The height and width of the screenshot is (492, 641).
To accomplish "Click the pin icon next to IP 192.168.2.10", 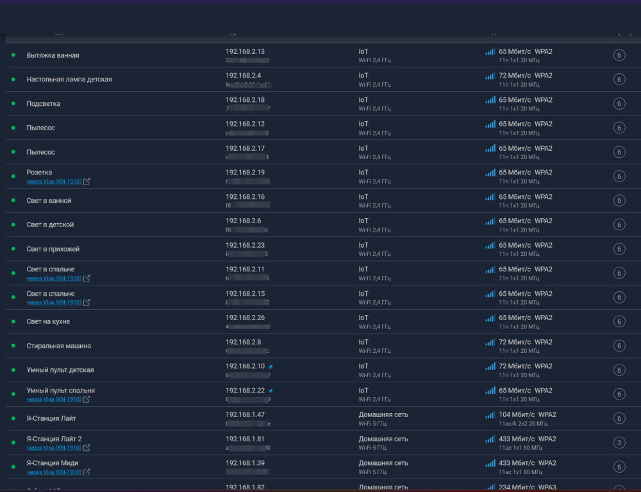I will (271, 366).
